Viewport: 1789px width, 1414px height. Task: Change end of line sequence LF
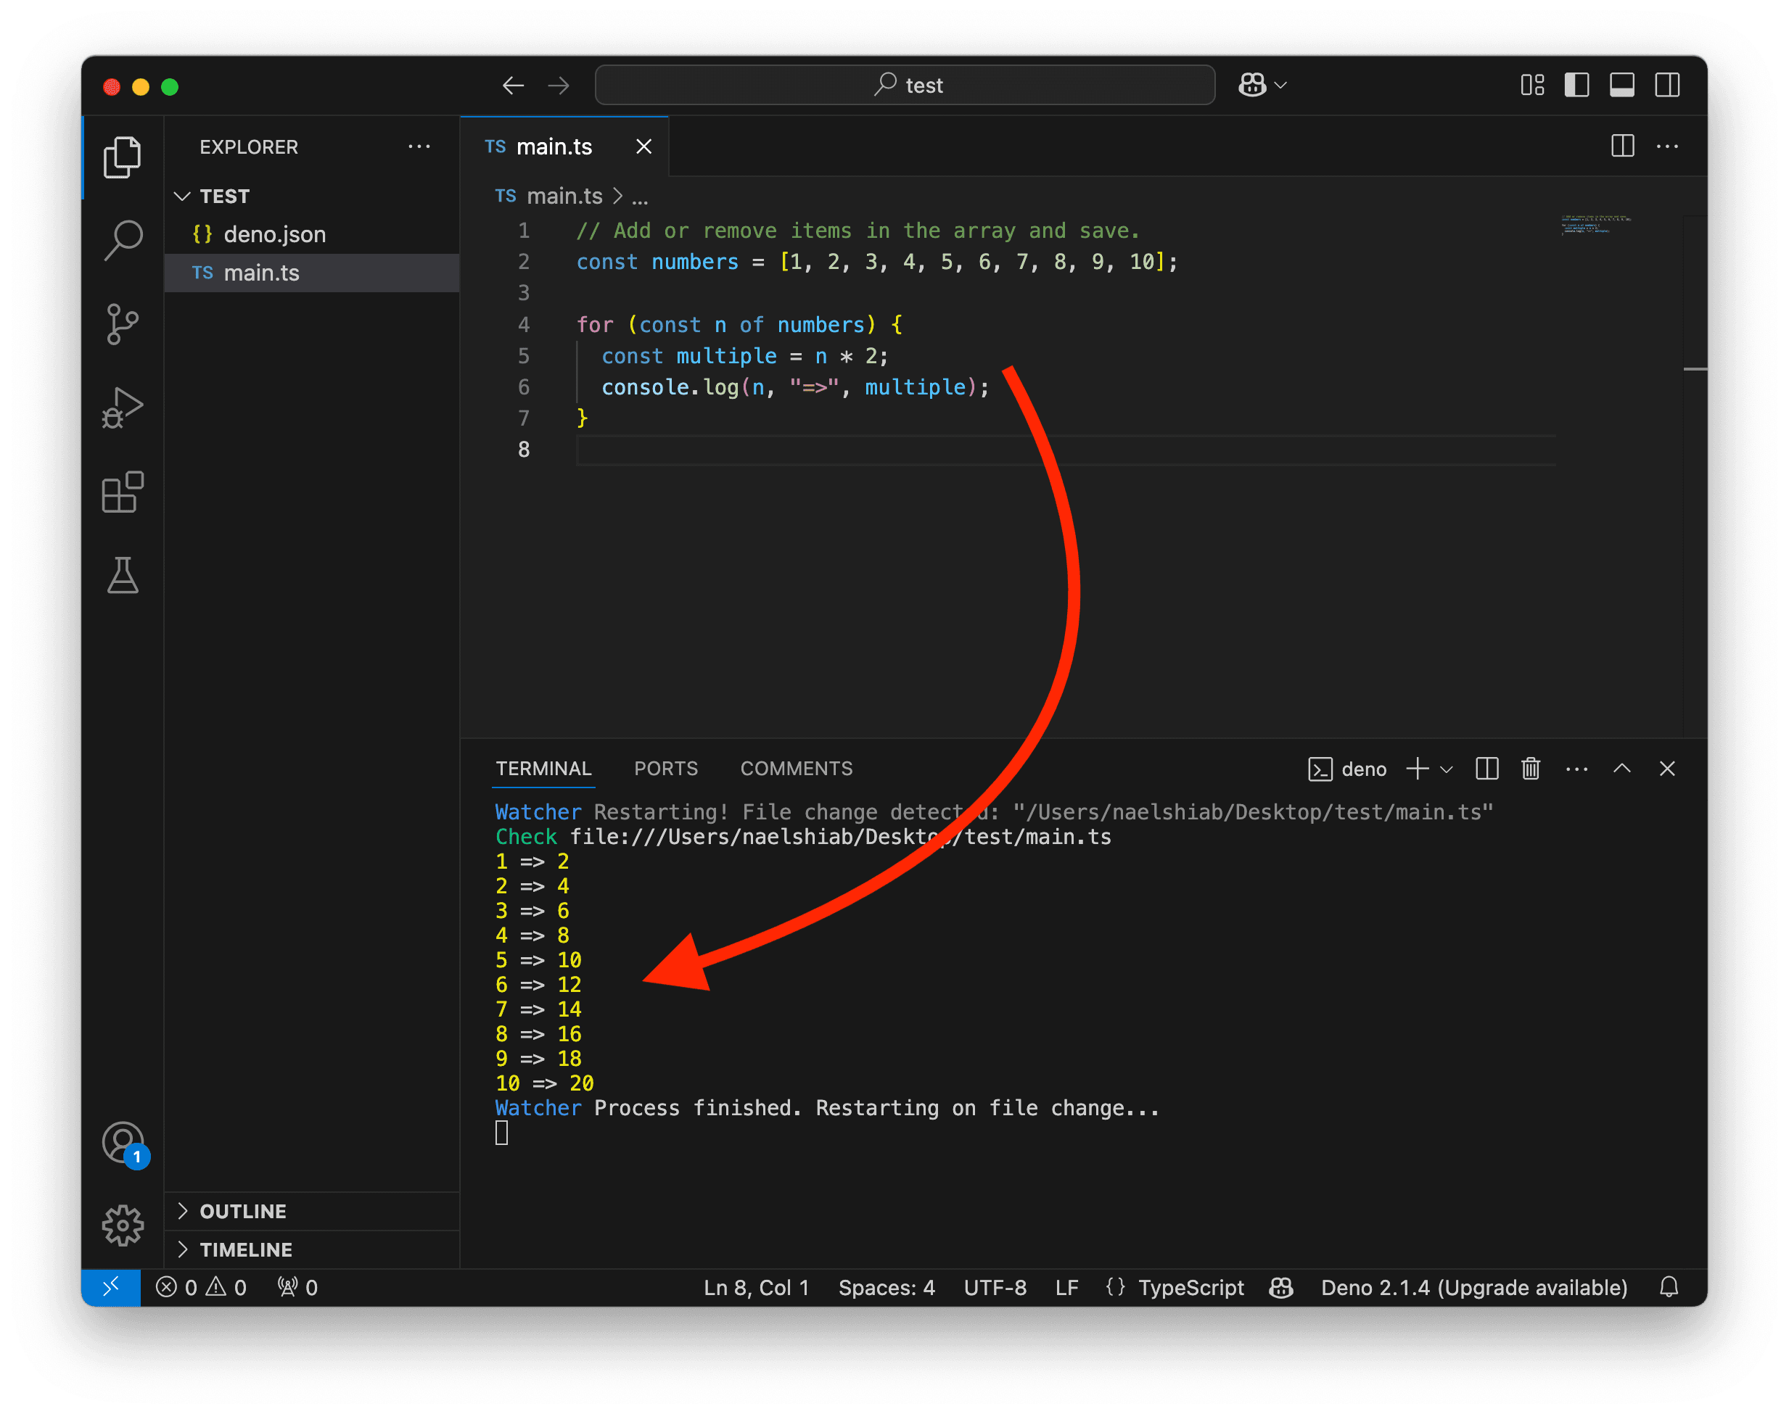(1066, 1286)
